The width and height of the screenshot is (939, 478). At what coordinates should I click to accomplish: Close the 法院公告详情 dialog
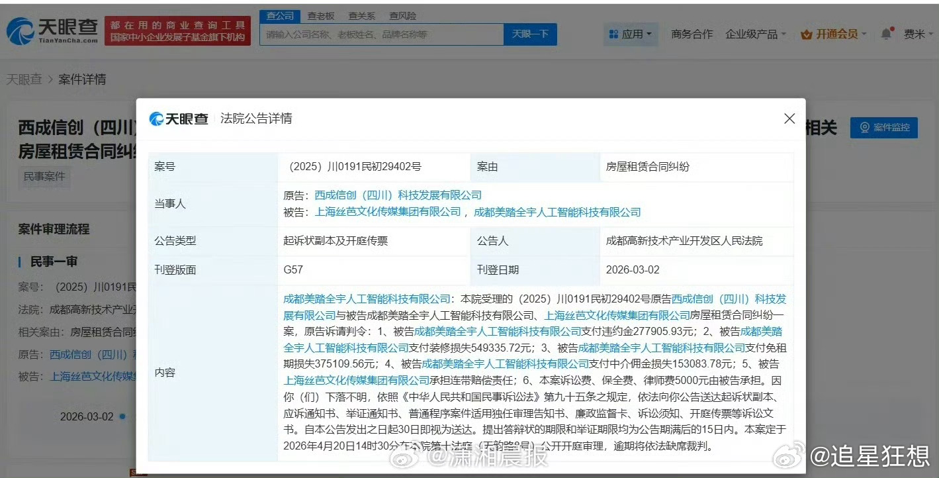click(x=789, y=119)
